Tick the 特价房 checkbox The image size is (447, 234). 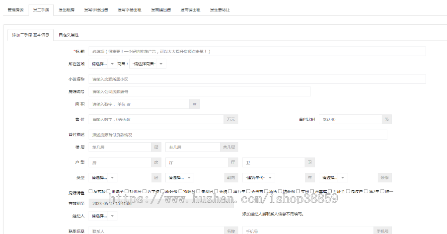point(127,191)
